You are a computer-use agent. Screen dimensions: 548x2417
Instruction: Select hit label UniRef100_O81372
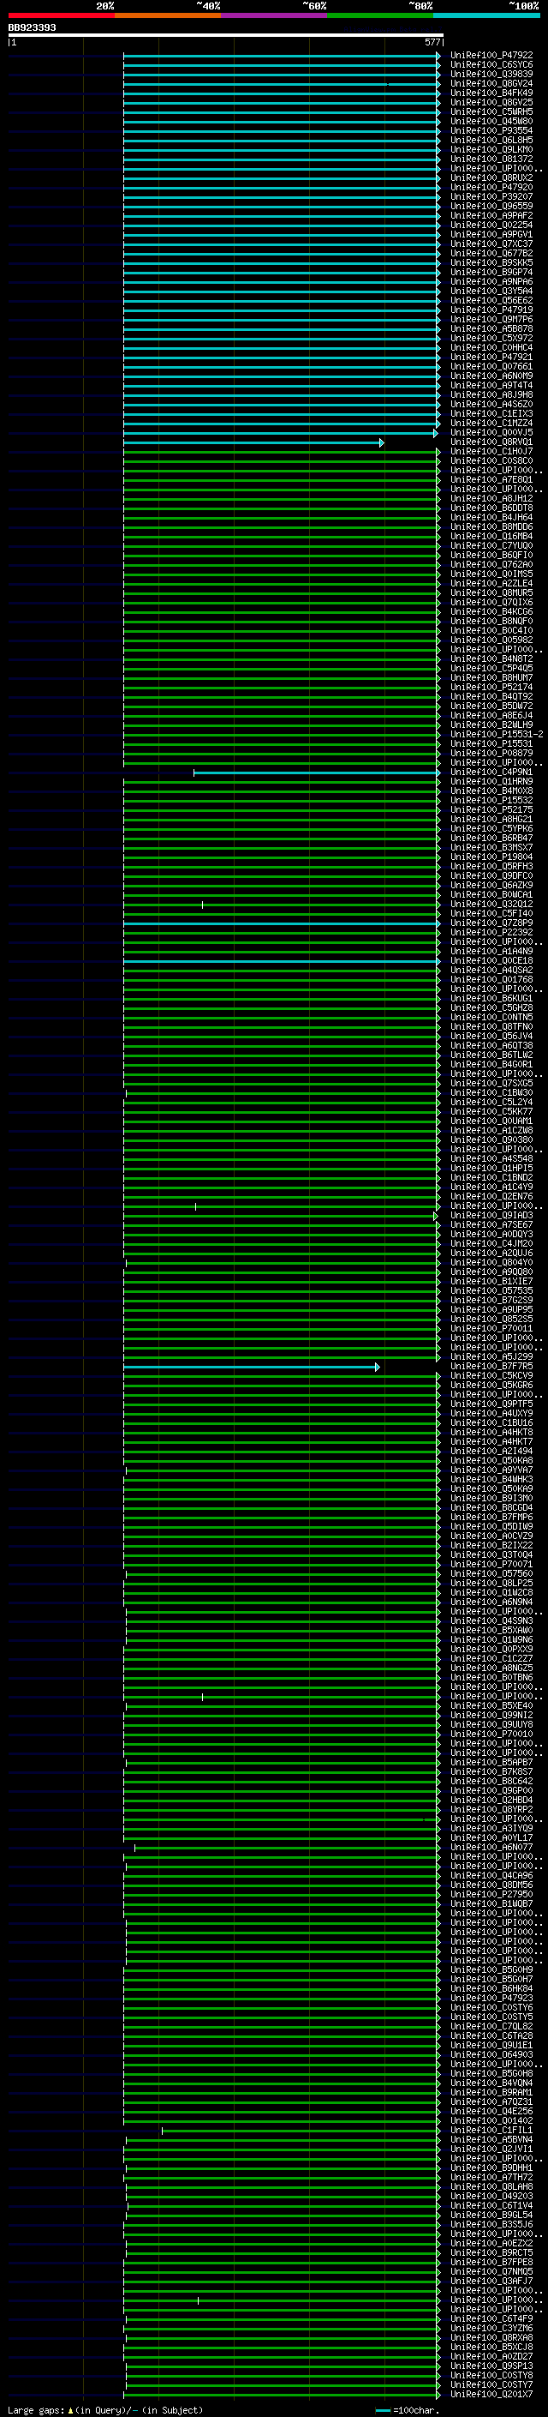[491, 159]
